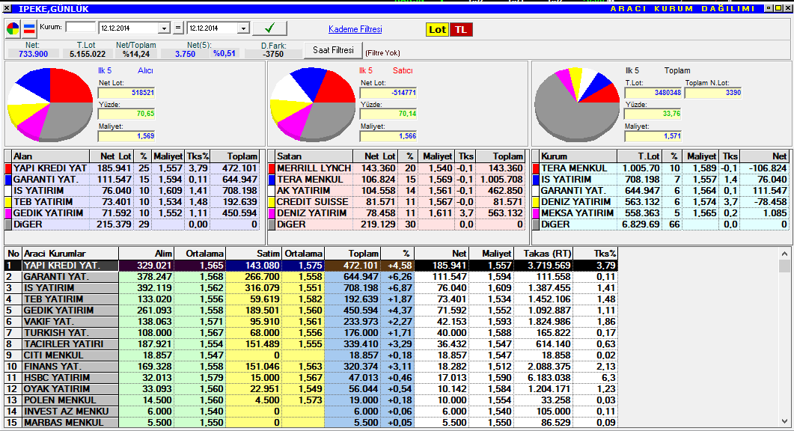Open the Kademe Filtresi link
Image resolution: width=794 pixels, height=431 pixels.
click(355, 29)
